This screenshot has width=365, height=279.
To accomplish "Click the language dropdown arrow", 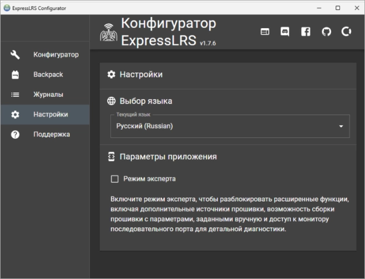I will pos(341,126).
